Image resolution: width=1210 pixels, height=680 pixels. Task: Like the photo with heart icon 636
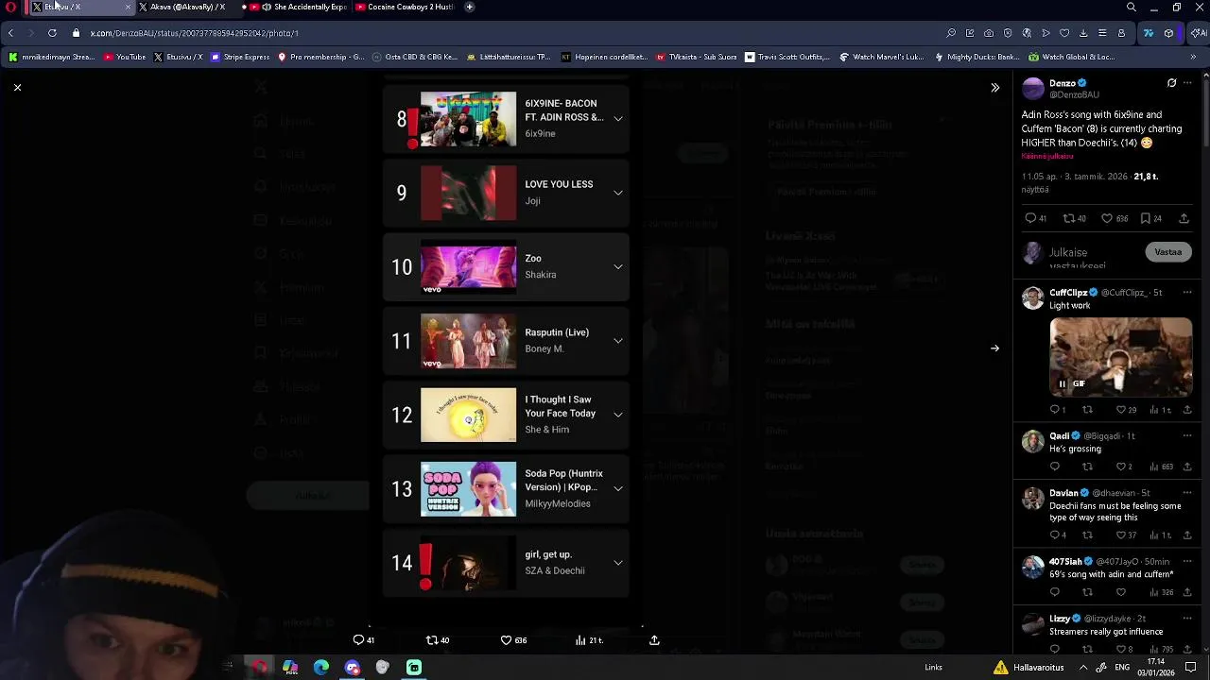point(506,640)
